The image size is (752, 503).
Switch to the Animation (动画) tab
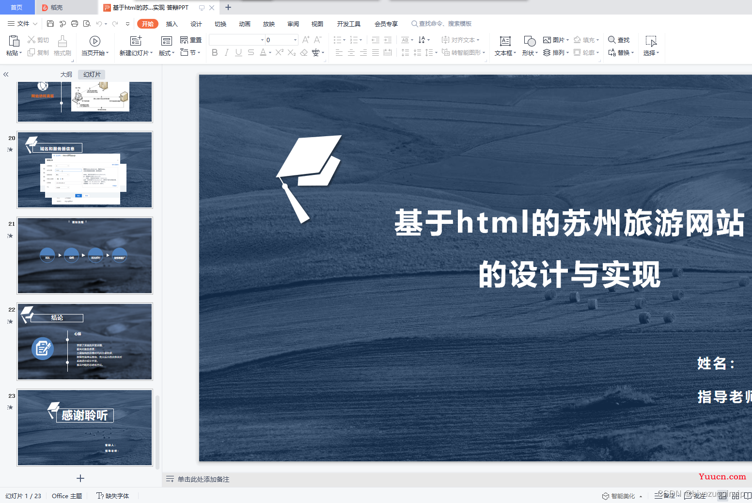click(245, 24)
